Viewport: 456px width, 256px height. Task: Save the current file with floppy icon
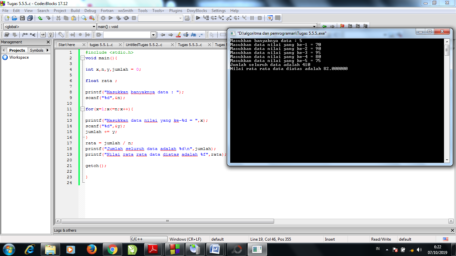click(x=22, y=18)
